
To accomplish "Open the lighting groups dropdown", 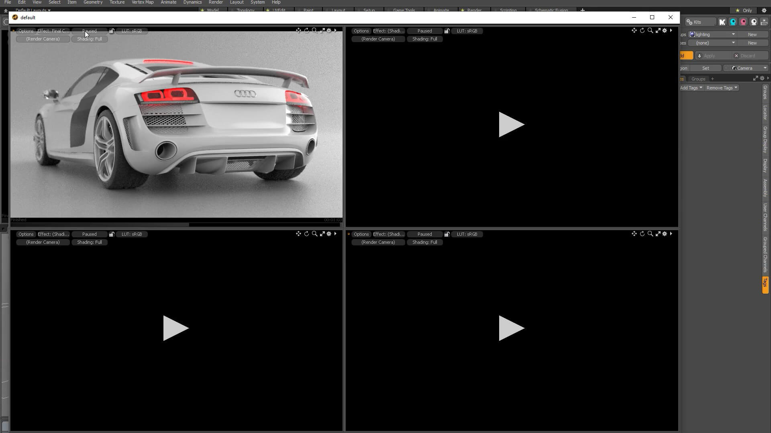I will [x=713, y=34].
